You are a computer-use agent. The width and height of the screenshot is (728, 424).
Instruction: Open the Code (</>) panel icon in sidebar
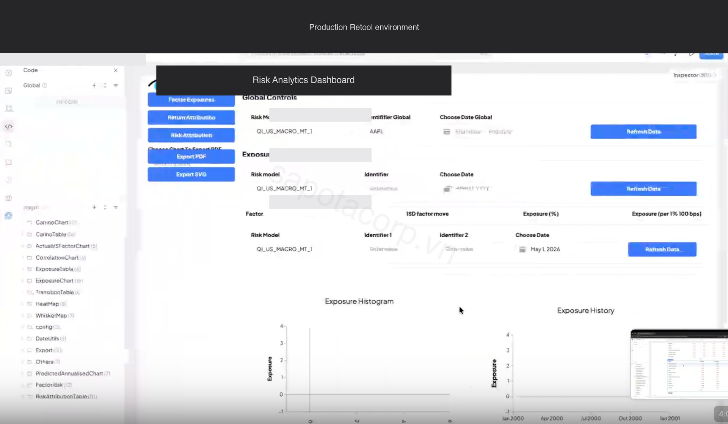9,126
